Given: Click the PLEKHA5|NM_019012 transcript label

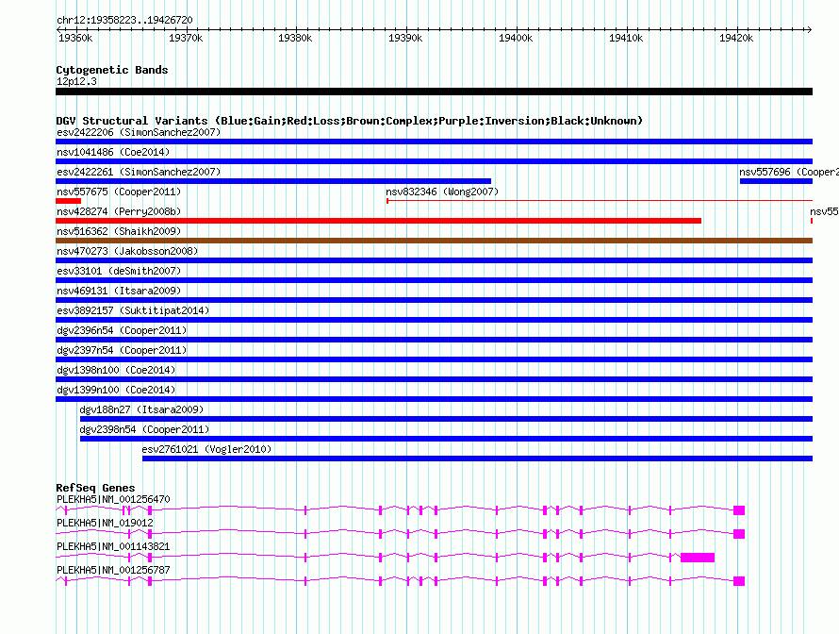Looking at the screenshot, I should pyautogui.click(x=105, y=523).
